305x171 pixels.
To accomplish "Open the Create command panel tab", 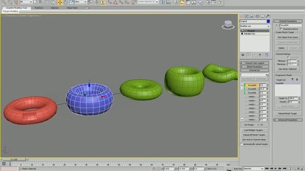I will coord(242,16).
